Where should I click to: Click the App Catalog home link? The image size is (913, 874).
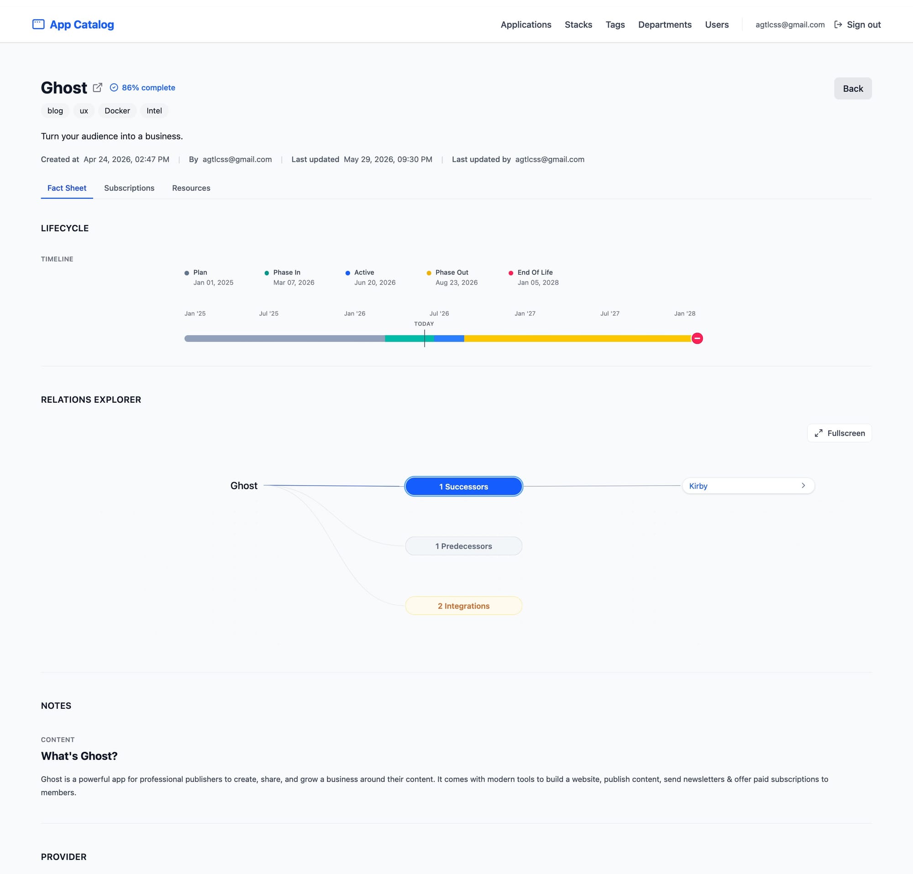tap(73, 24)
